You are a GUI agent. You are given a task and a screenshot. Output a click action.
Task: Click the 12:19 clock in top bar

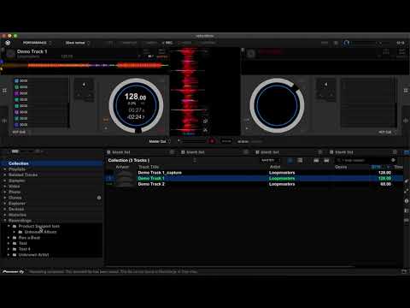[x=400, y=43]
